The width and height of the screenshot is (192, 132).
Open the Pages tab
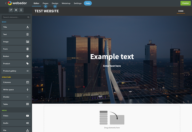pos(46,3)
